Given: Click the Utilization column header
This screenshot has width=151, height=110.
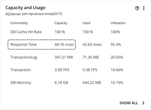Looking at the screenshot, I should point(118,23).
